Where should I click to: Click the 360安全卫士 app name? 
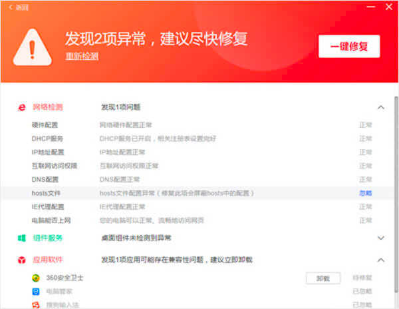(x=65, y=278)
